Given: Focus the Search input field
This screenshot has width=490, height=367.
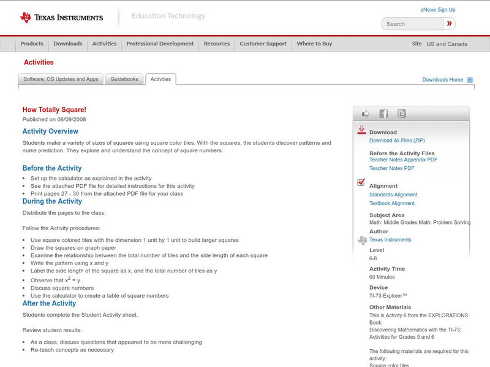Looking at the screenshot, I should click(412, 24).
